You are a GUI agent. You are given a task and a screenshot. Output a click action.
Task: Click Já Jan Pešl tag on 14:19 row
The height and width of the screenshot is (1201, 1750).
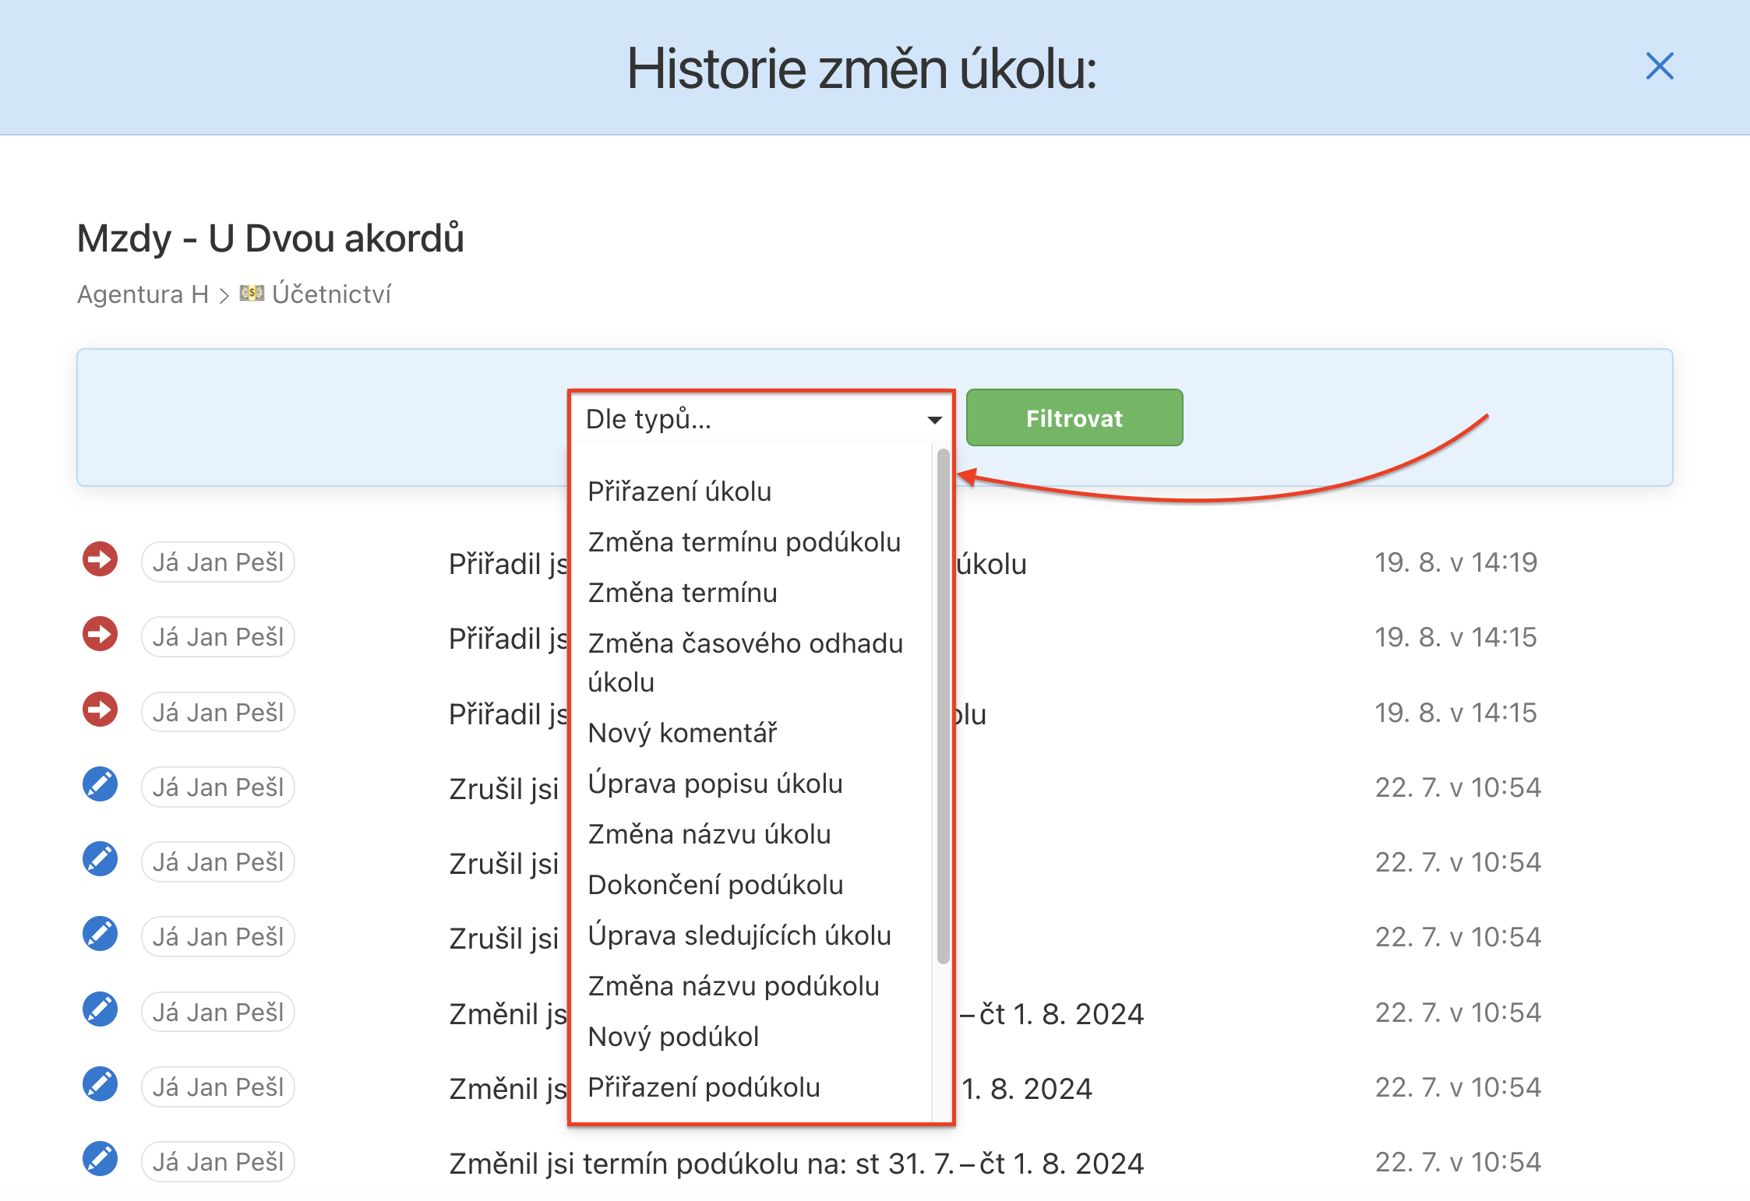(x=218, y=562)
